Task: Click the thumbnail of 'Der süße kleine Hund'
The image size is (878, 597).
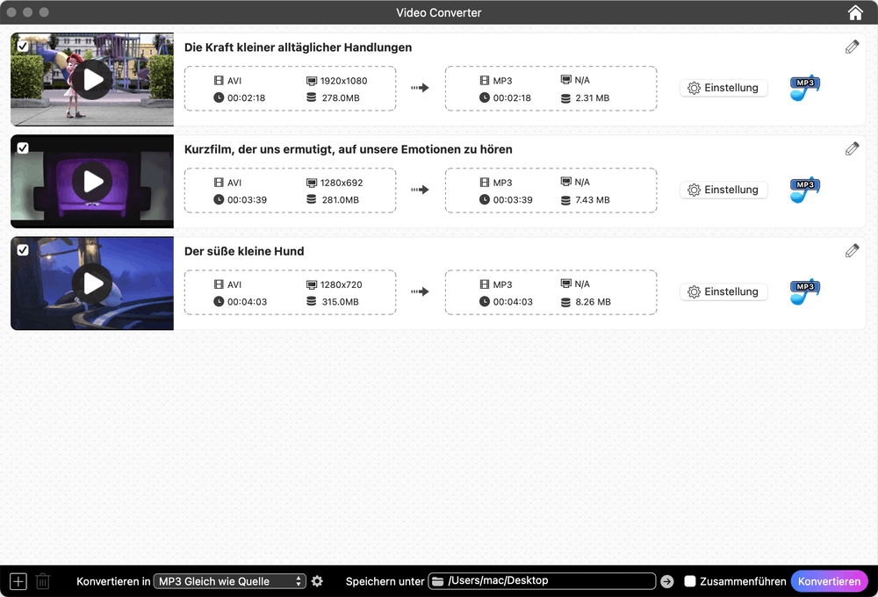Action: tap(91, 283)
